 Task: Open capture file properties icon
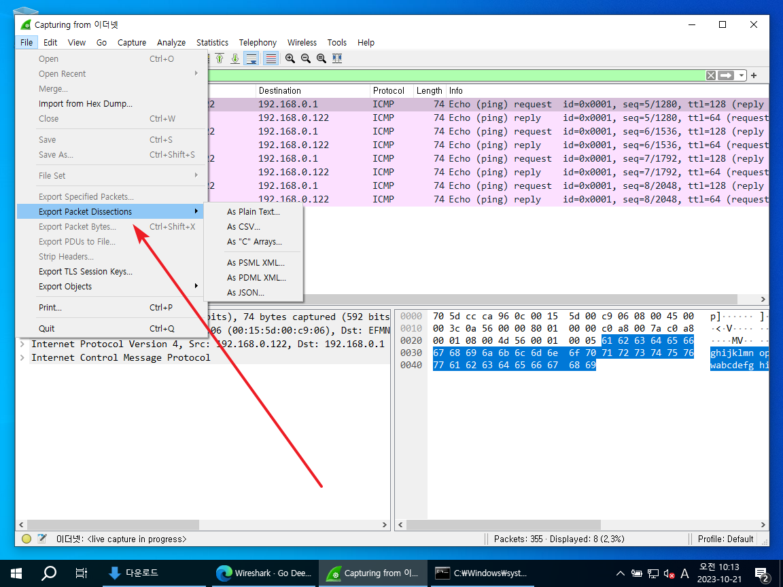pyautogui.click(x=42, y=539)
